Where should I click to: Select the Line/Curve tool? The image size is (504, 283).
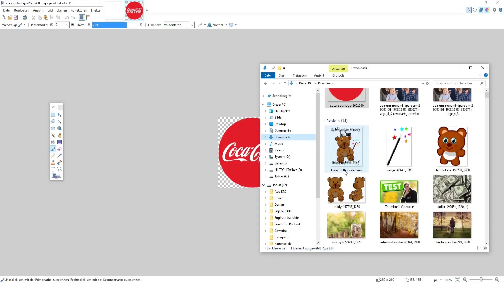pyautogui.click(x=60, y=169)
